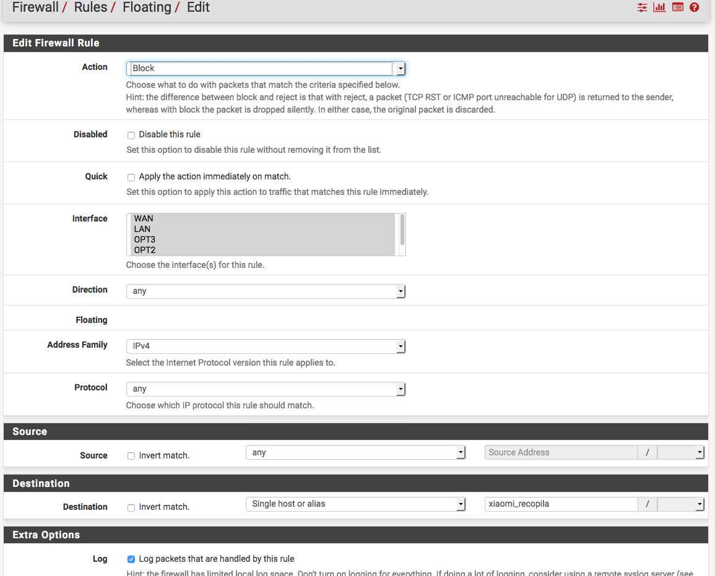Open Destination type Single host or alias dropdown

click(x=355, y=504)
